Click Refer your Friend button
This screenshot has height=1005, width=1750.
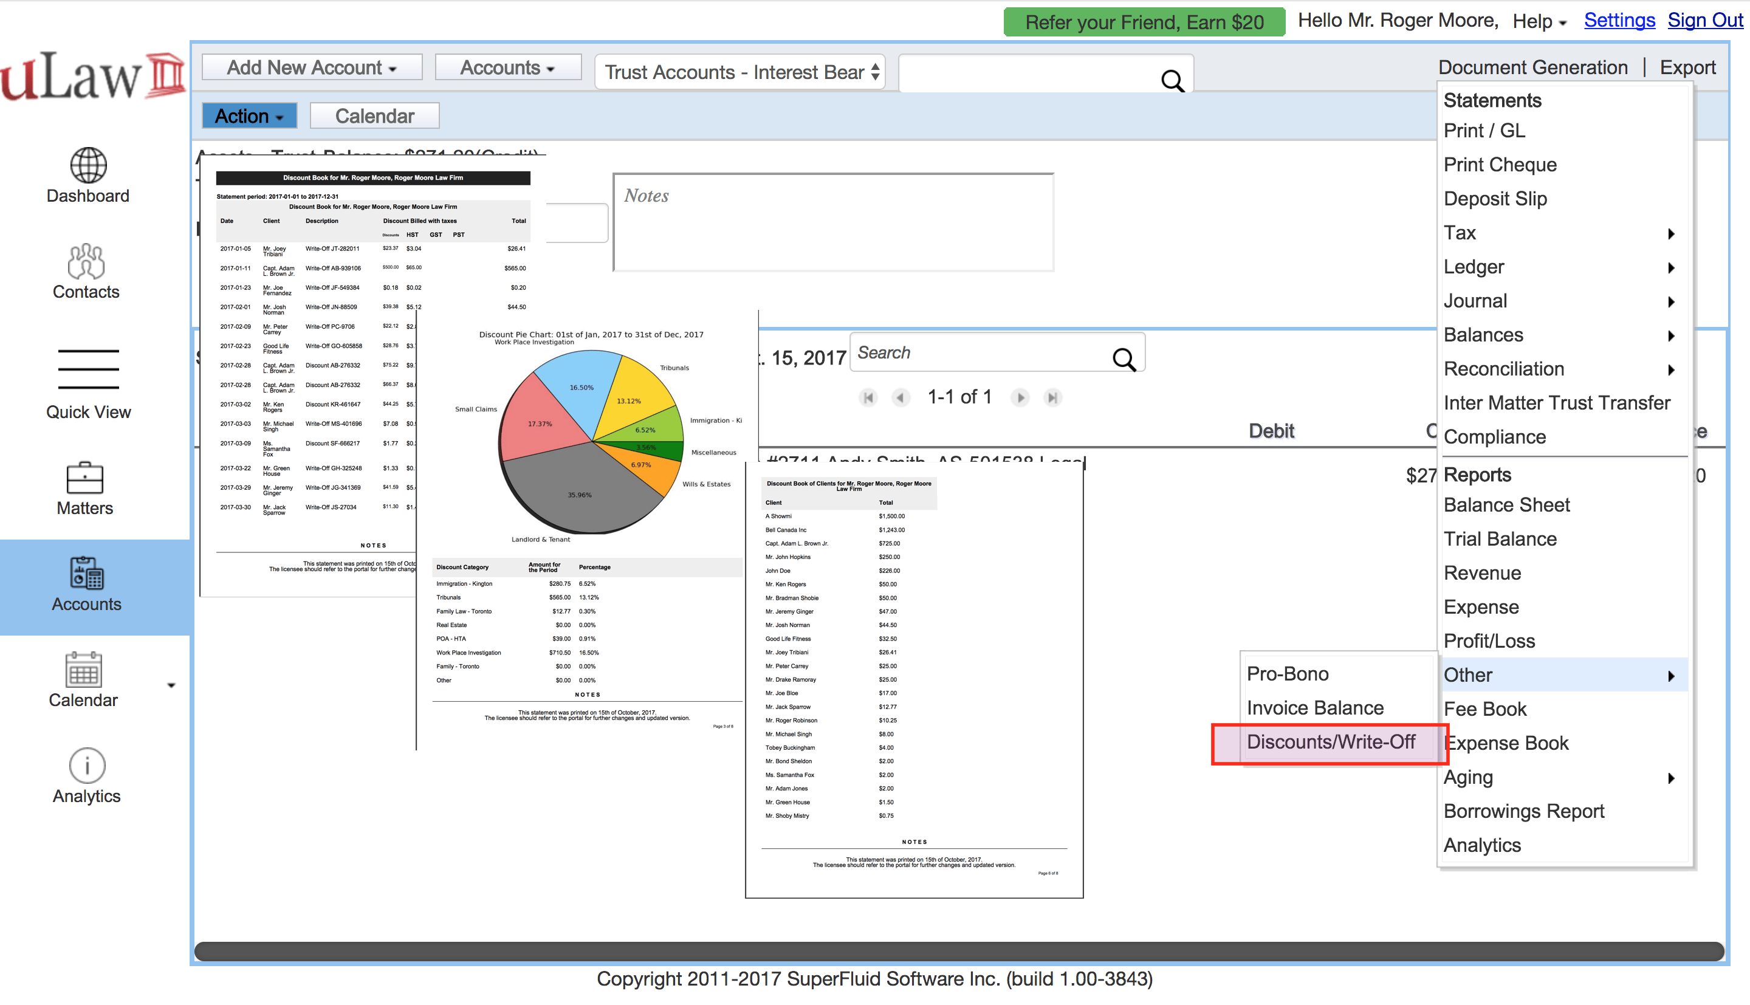point(1144,22)
